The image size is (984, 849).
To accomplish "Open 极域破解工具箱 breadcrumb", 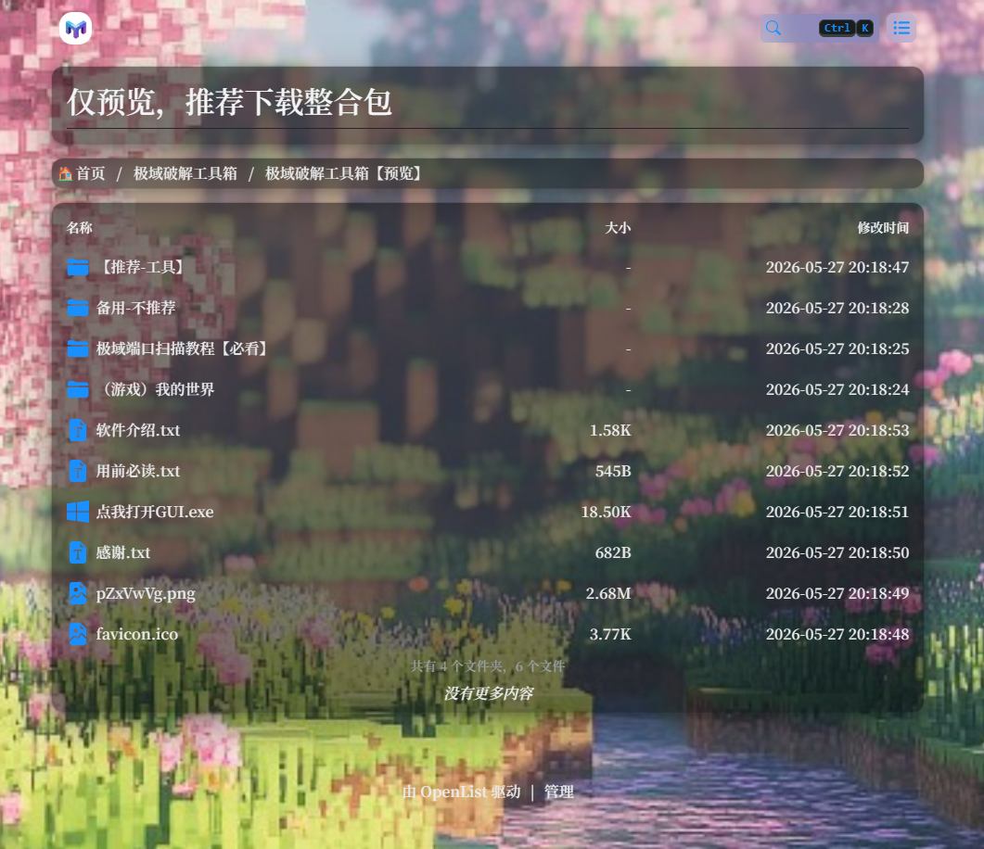I will tap(185, 173).
